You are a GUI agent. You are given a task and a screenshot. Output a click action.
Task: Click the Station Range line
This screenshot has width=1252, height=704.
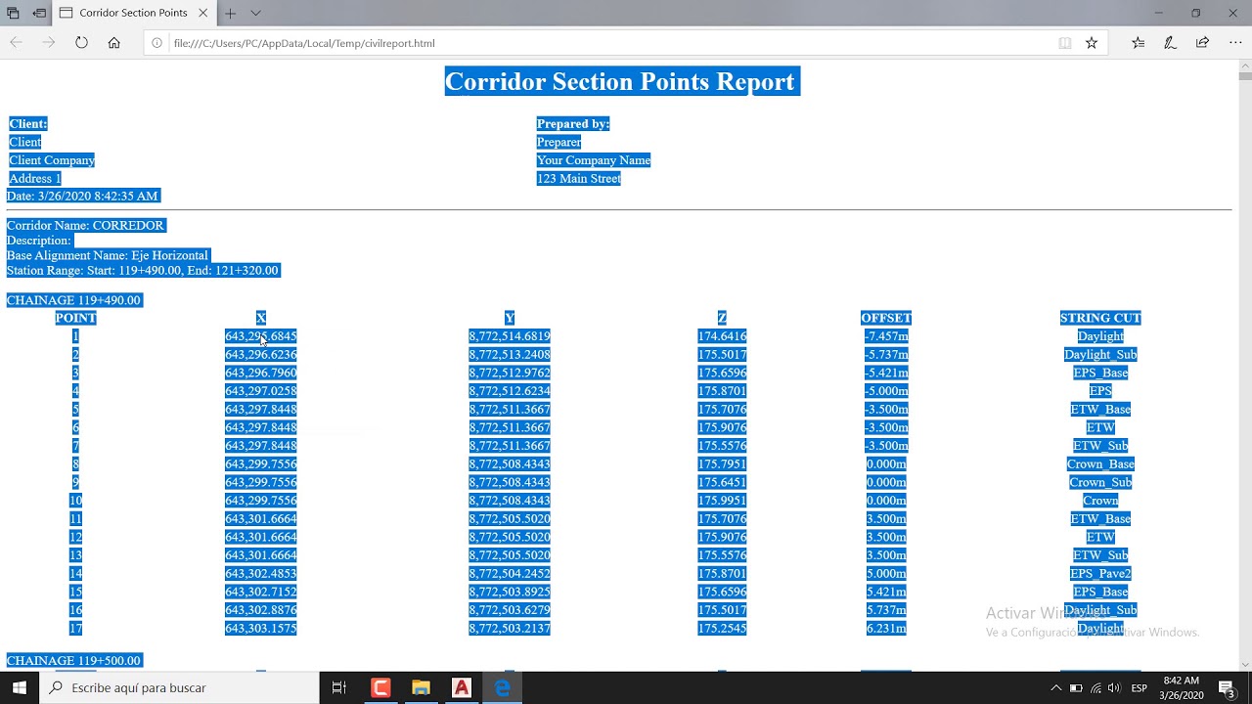click(x=143, y=271)
